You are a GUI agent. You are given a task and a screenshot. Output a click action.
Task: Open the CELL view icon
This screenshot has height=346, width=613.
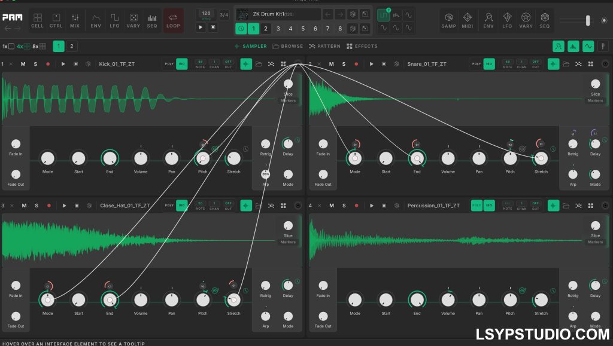pos(38,21)
